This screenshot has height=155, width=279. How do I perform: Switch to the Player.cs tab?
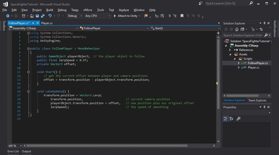coord(47,23)
